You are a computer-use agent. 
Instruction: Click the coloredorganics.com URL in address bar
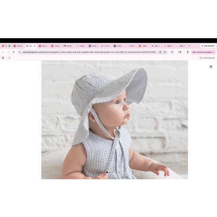(x=89, y=52)
